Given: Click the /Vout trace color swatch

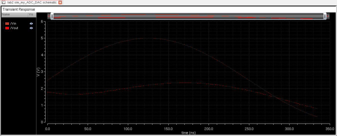Looking at the screenshot, I should tap(7, 28).
